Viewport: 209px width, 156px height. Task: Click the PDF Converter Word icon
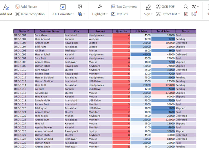(63, 7)
